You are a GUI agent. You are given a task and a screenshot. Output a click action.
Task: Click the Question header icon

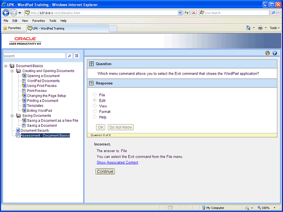(x=92, y=64)
